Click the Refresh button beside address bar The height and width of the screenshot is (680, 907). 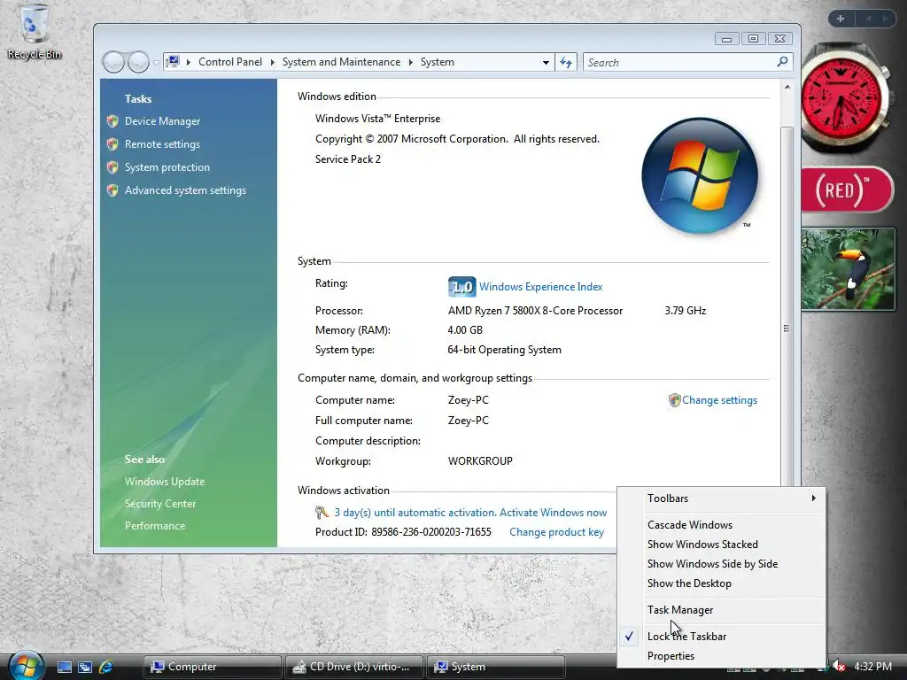(x=566, y=63)
